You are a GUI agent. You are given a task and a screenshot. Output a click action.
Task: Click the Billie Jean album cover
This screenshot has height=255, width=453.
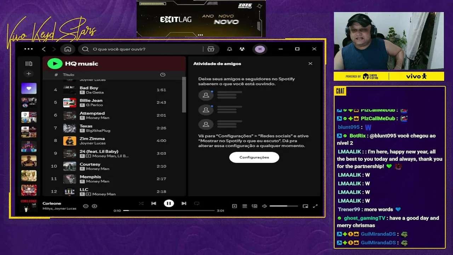(x=70, y=103)
